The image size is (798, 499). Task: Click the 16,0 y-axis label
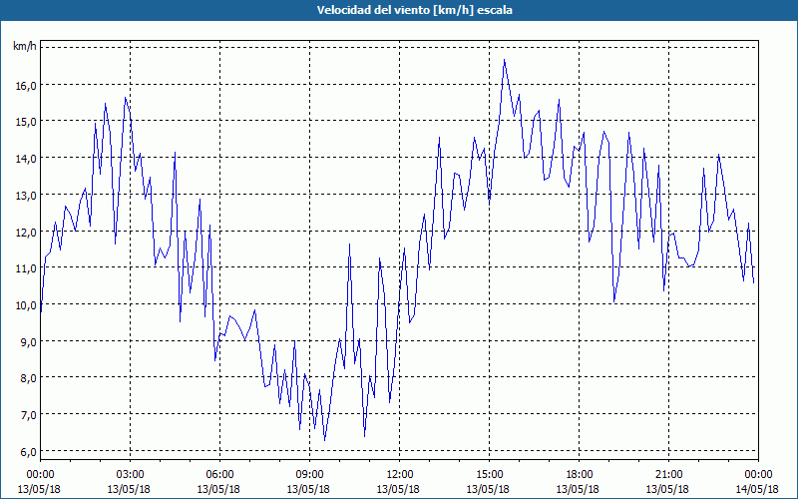[26, 86]
